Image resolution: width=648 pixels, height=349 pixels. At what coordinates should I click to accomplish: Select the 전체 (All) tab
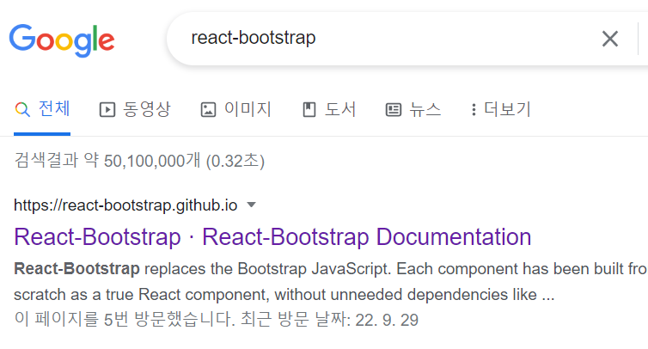click(x=42, y=109)
